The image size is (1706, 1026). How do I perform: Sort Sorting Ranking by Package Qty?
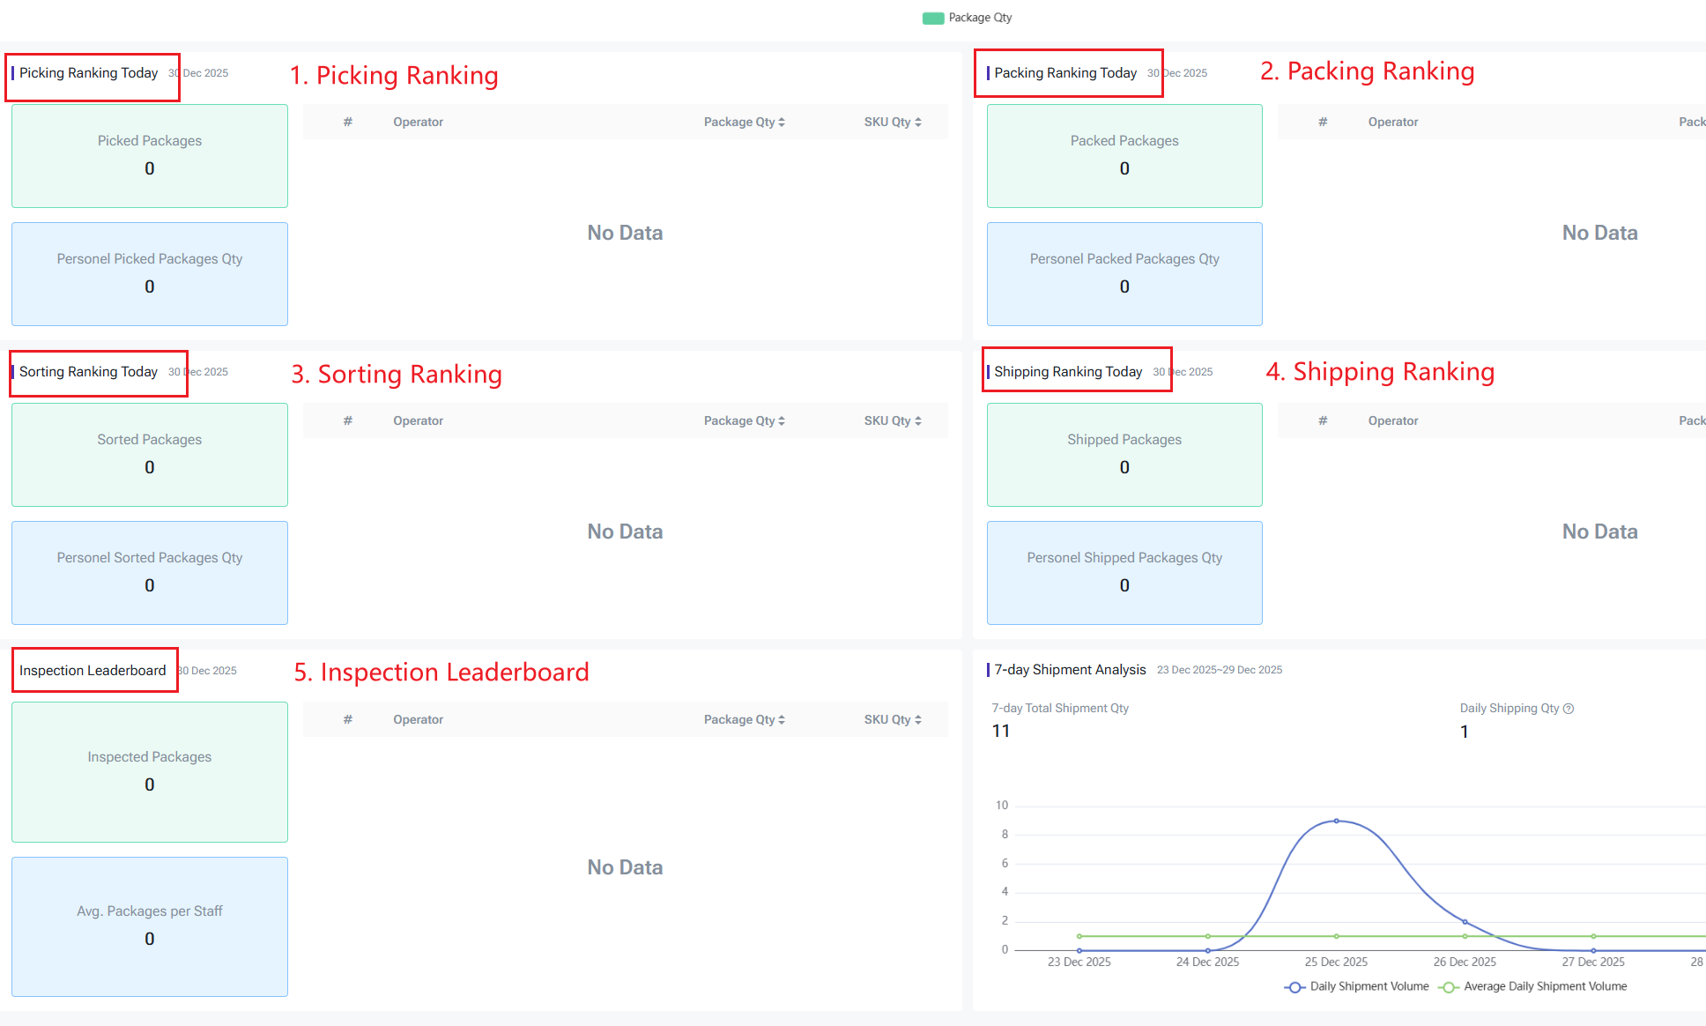point(745,421)
